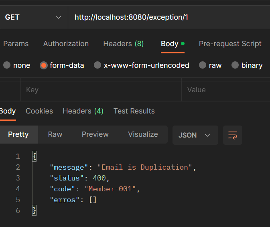Open request Headers (8) tab

coord(124,44)
